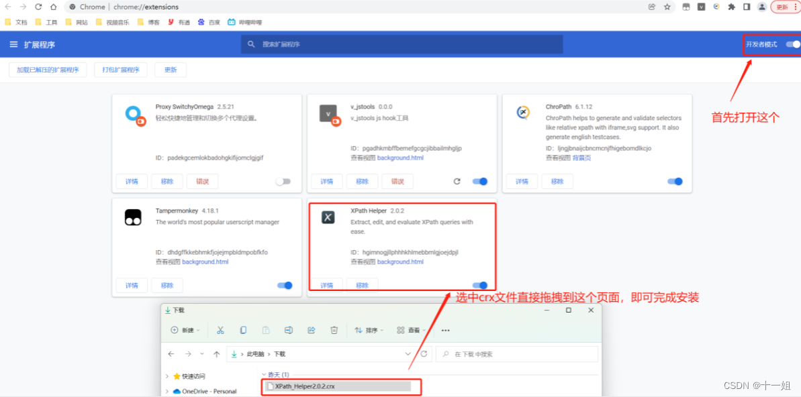
Task: Click 移除 for Tampermonkey
Action: (167, 285)
